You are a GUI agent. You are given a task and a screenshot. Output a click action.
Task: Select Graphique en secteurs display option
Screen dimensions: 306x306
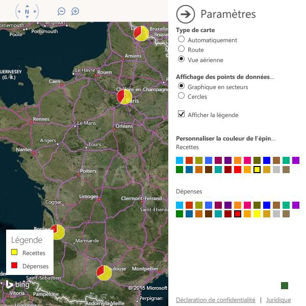tap(181, 87)
